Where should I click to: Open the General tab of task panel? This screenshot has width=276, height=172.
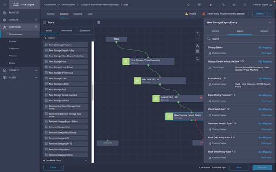[x=216, y=31]
